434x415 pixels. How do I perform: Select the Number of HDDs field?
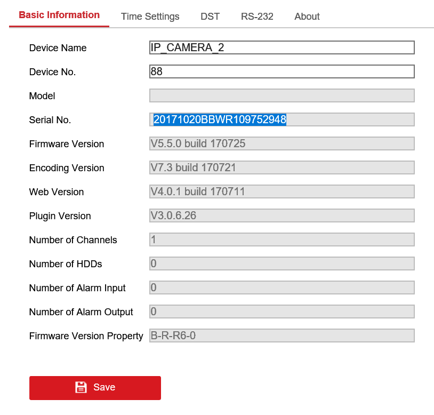pyautogui.click(x=282, y=264)
